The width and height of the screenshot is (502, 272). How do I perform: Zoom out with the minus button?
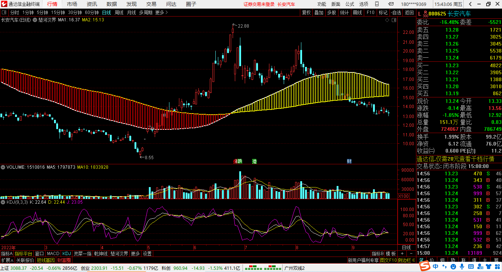(x=411, y=254)
